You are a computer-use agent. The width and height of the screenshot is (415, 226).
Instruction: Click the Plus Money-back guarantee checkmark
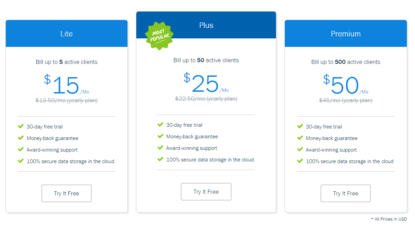coord(160,136)
